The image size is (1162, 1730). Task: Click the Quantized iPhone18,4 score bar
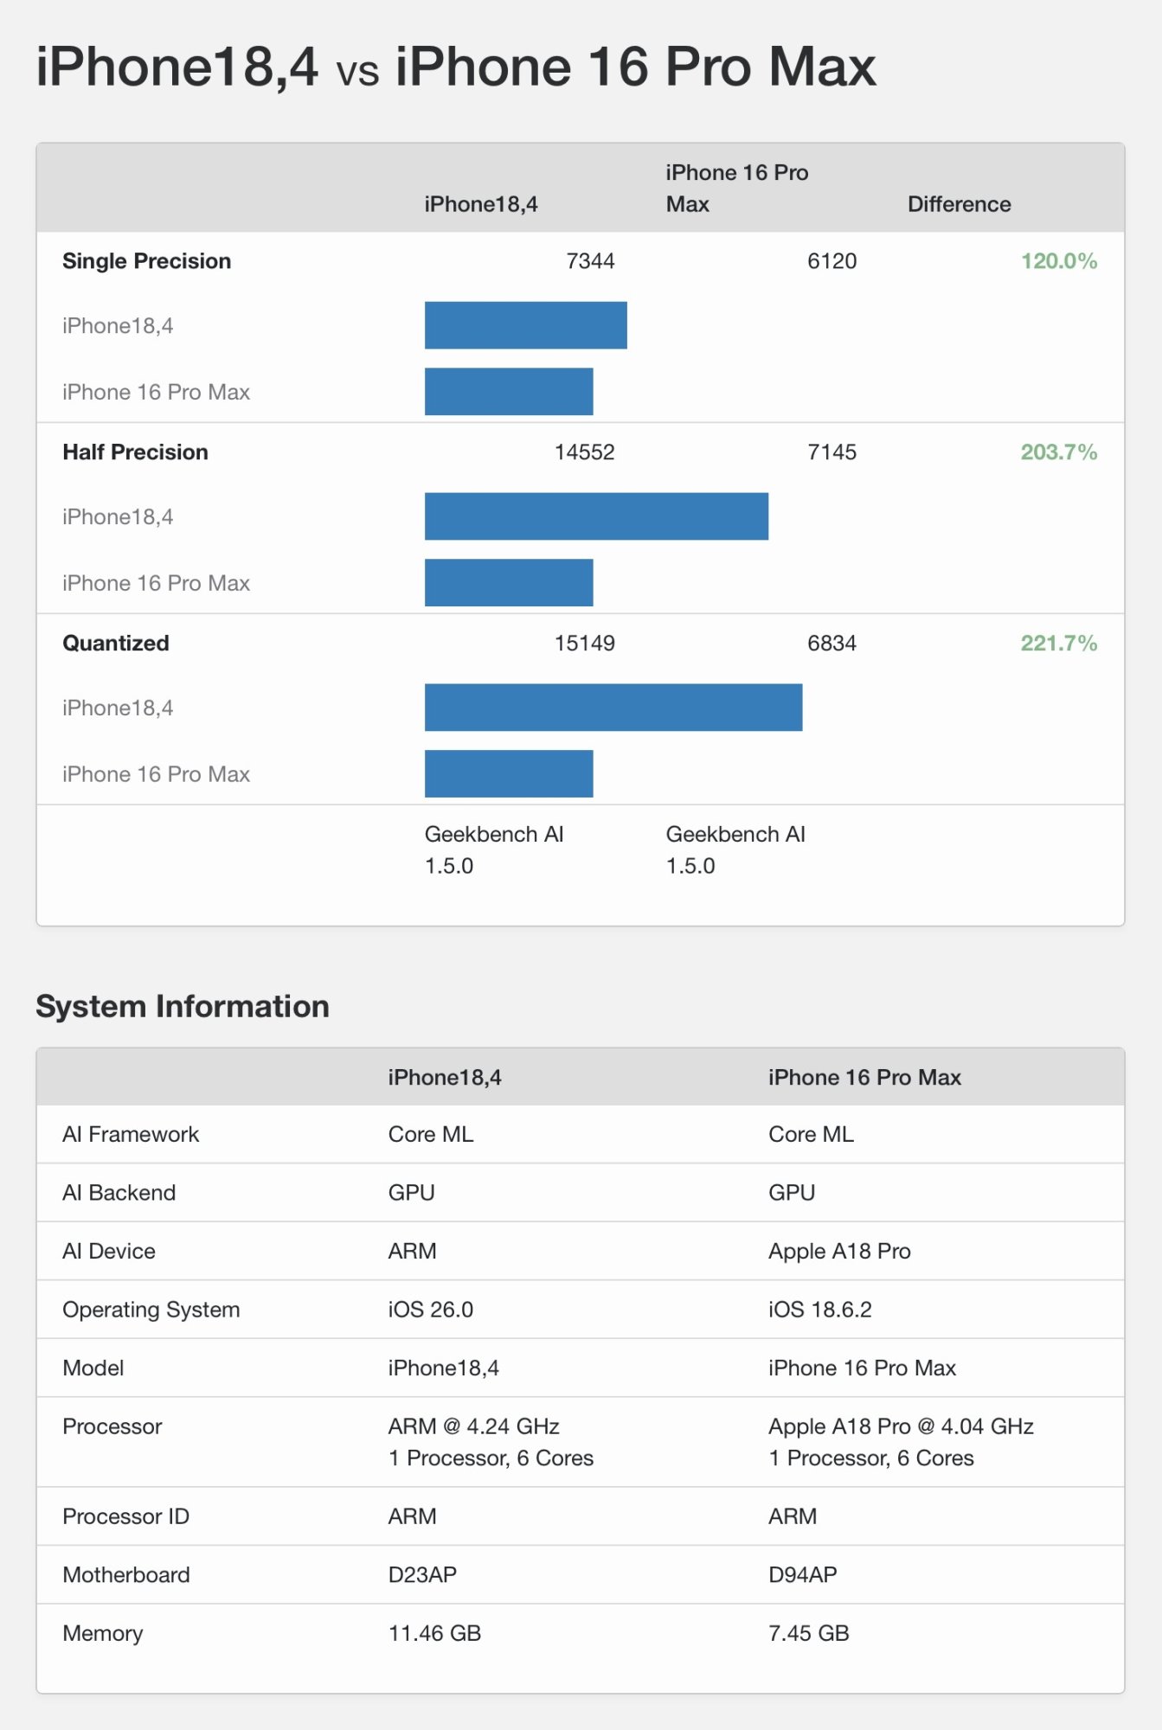(x=613, y=708)
